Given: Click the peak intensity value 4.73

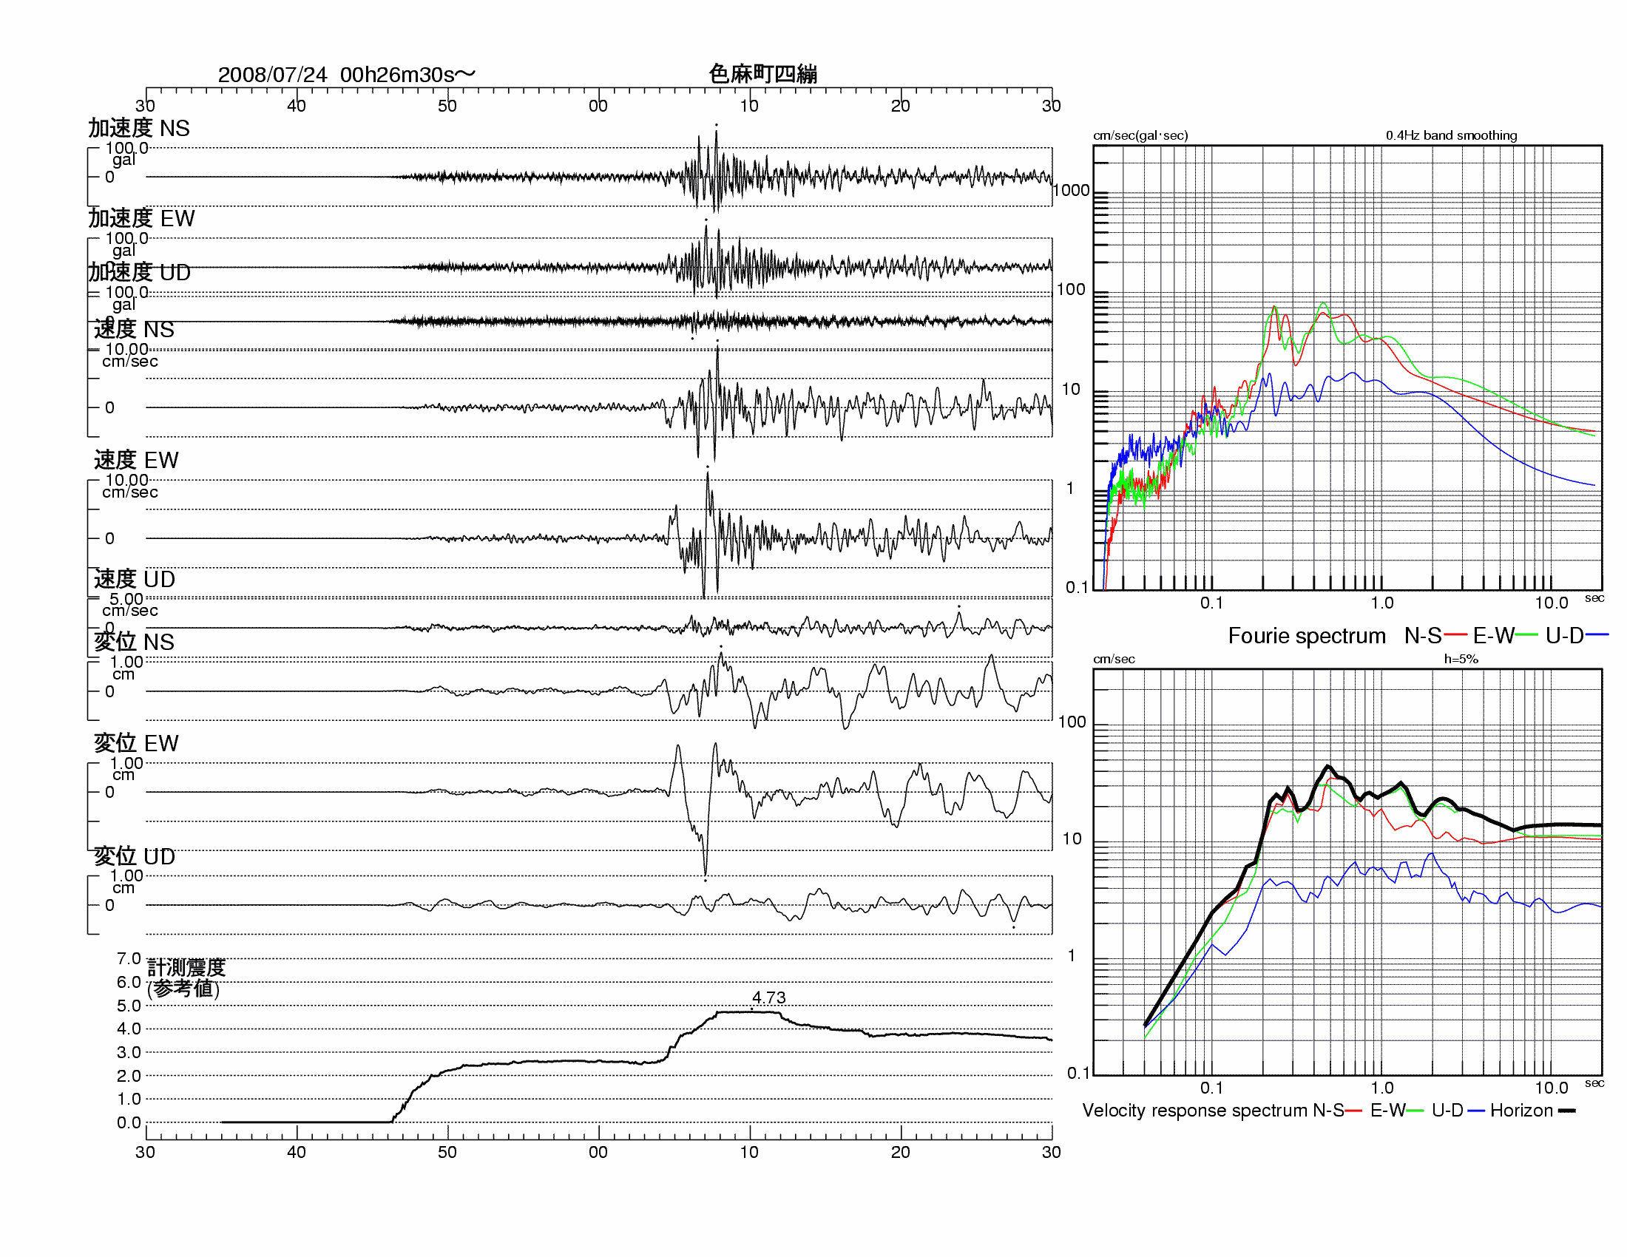Looking at the screenshot, I should point(769,998).
